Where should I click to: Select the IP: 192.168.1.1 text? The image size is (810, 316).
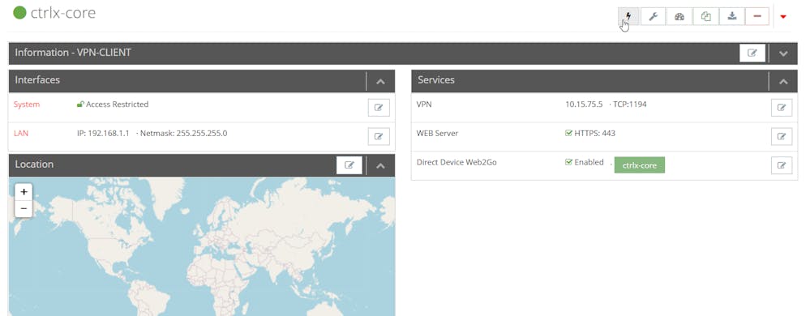(x=103, y=133)
